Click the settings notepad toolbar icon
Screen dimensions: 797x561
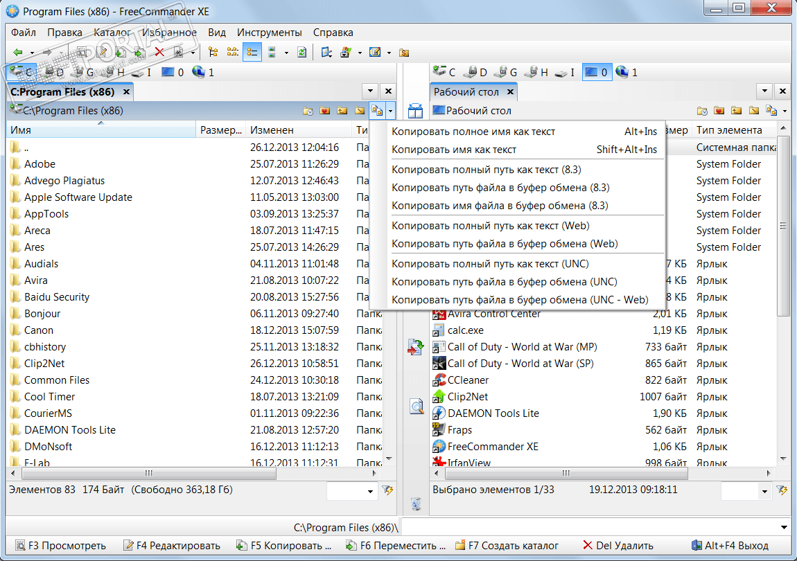[x=375, y=53]
